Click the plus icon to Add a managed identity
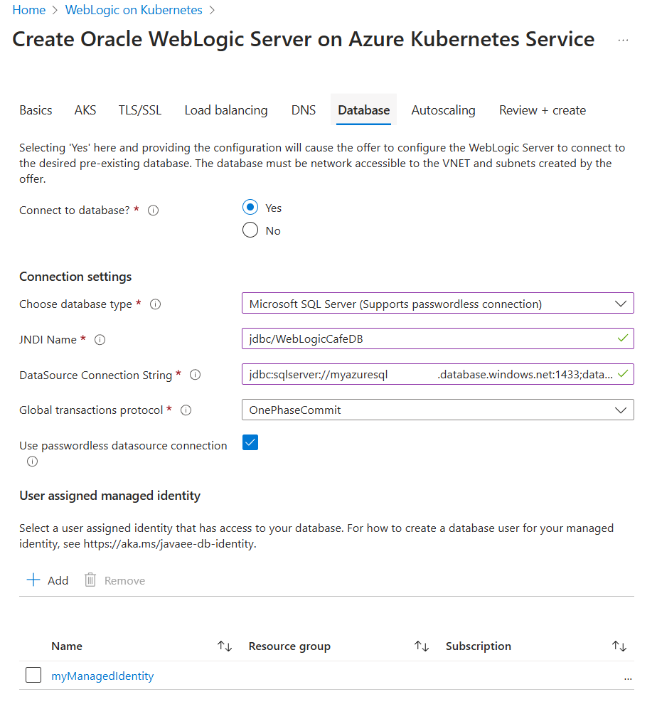 (33, 580)
